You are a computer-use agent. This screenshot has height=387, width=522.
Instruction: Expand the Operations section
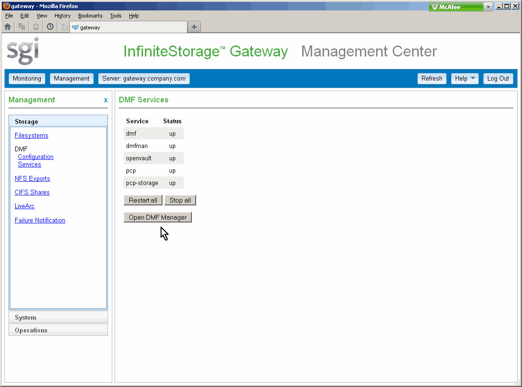58,330
